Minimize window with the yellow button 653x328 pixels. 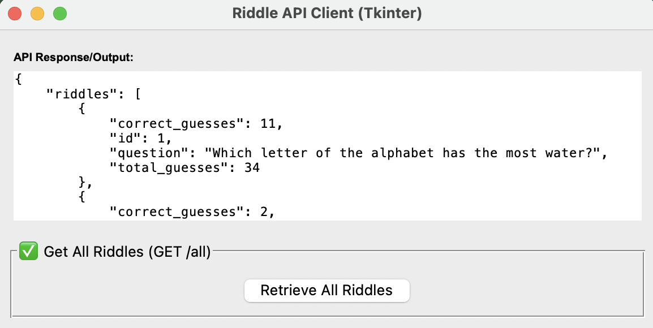[x=37, y=13]
